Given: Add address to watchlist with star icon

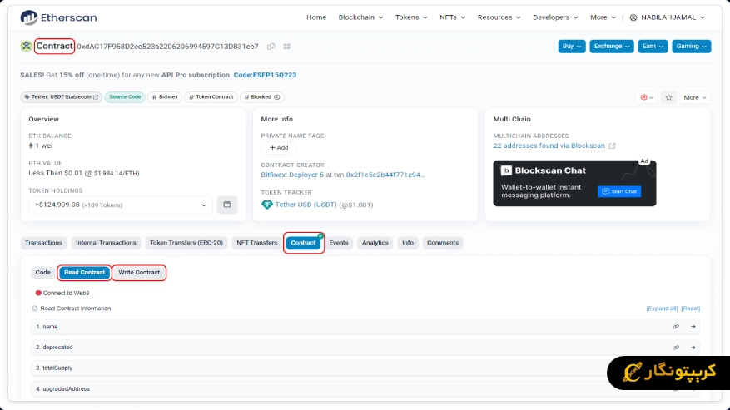Looking at the screenshot, I should (x=669, y=97).
